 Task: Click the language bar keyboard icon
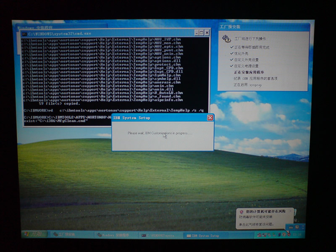291,227
